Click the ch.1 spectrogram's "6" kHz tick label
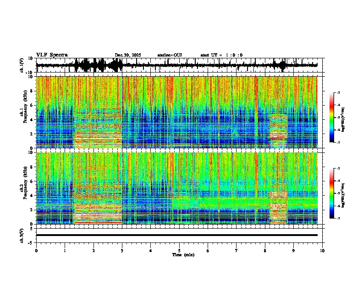This screenshot has width=363, height=281. click(32, 106)
